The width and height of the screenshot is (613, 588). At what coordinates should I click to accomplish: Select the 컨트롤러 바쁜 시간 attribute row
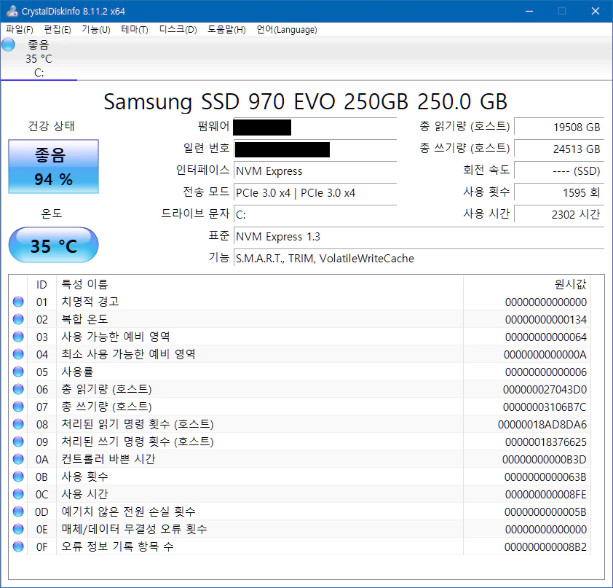(x=299, y=459)
